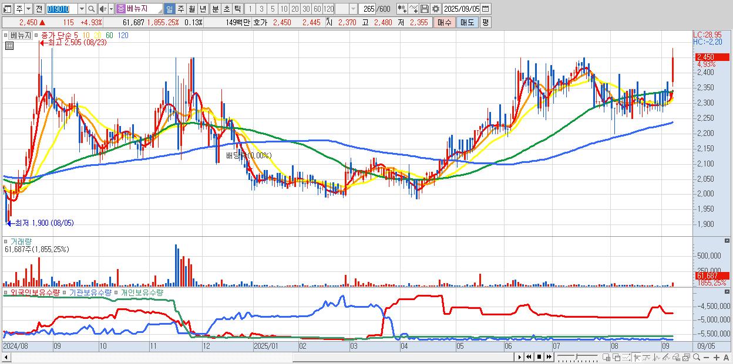Image resolution: width=733 pixels, height=364 pixels.
Task: Click the eraser with bars icon
Action: pyautogui.click(x=676, y=357)
